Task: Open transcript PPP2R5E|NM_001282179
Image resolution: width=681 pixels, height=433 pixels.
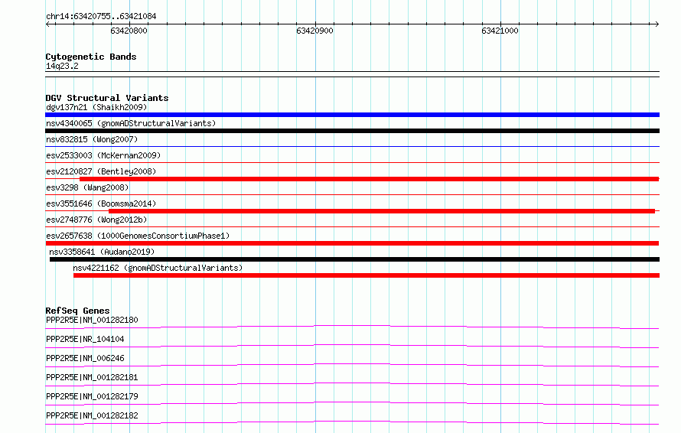Action: pyautogui.click(x=92, y=396)
